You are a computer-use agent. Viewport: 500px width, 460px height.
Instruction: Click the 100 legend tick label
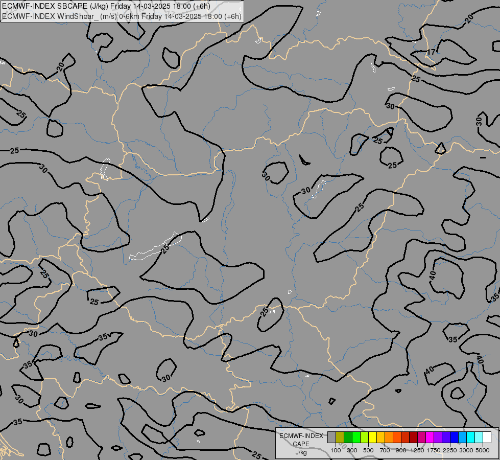336,450
